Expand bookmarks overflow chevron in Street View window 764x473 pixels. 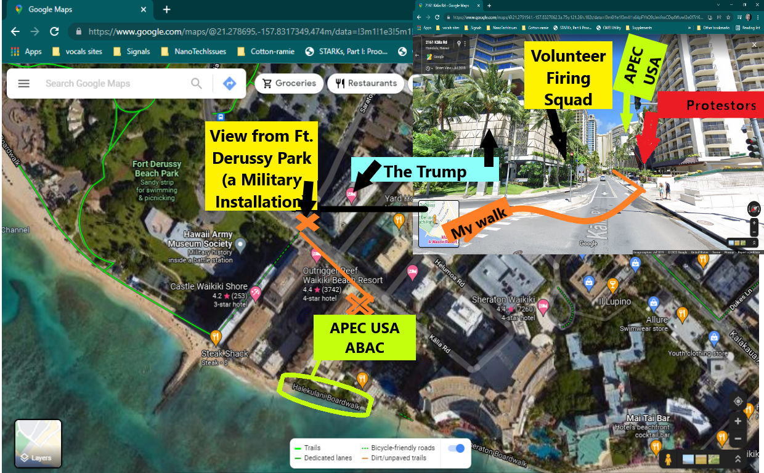point(689,28)
